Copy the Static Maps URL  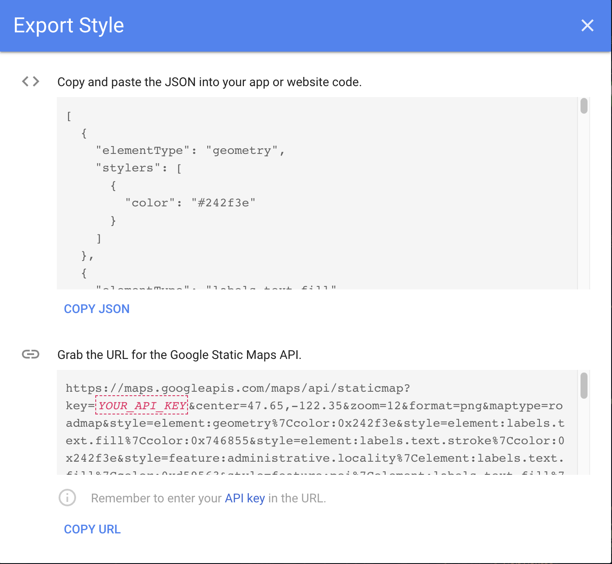pos(92,529)
